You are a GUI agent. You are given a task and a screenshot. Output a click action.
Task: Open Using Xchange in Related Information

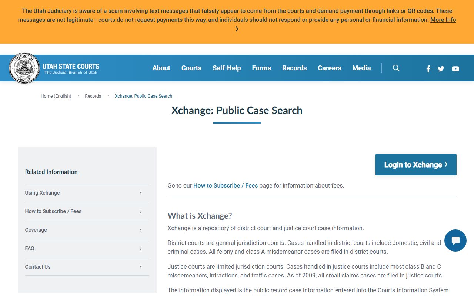pyautogui.click(x=87, y=193)
